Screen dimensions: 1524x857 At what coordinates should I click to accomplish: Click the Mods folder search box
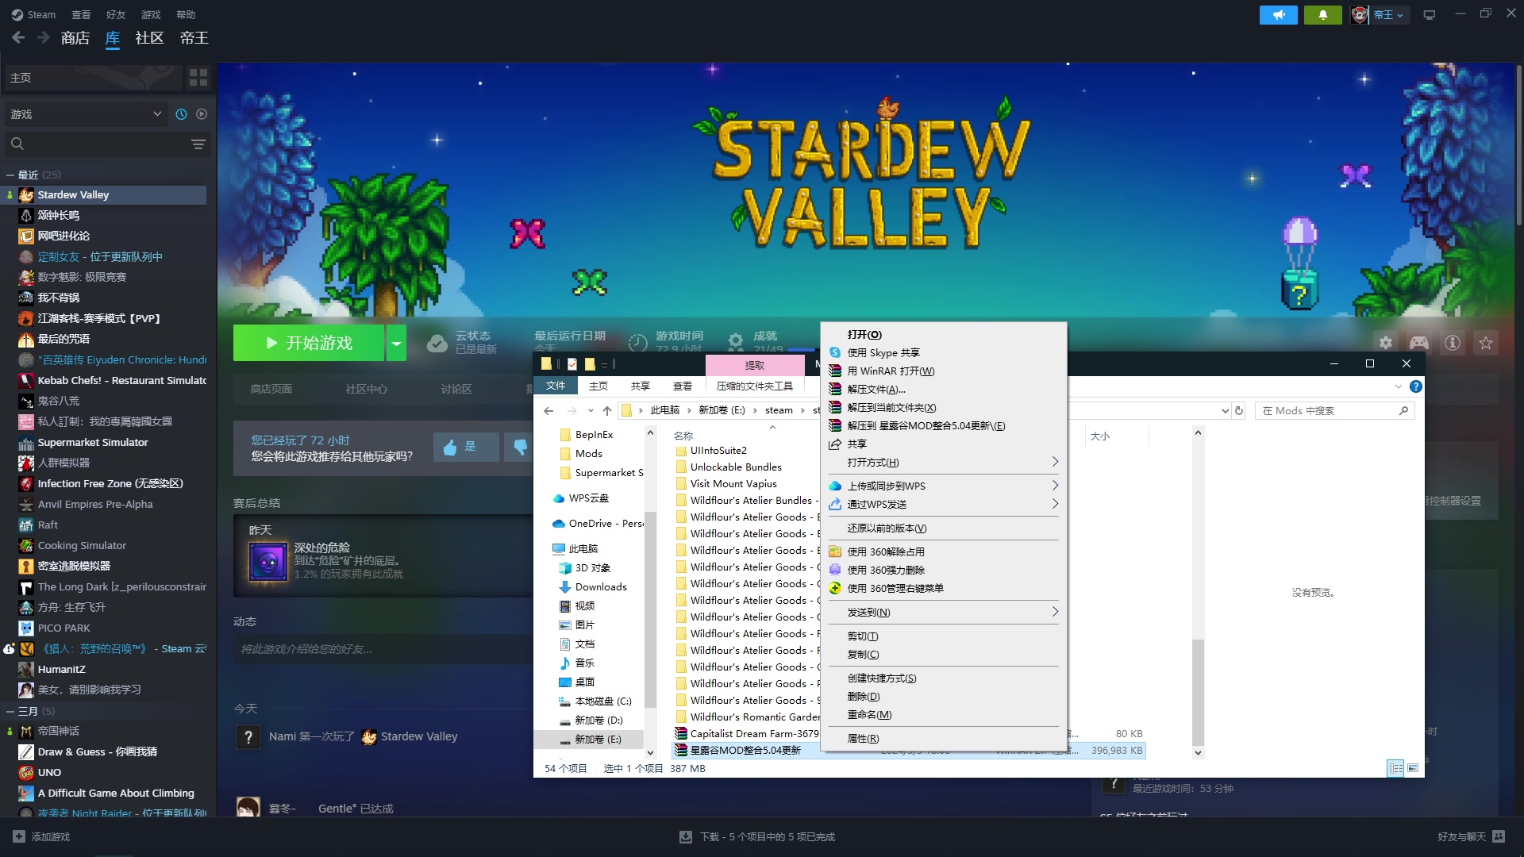pyautogui.click(x=1327, y=411)
